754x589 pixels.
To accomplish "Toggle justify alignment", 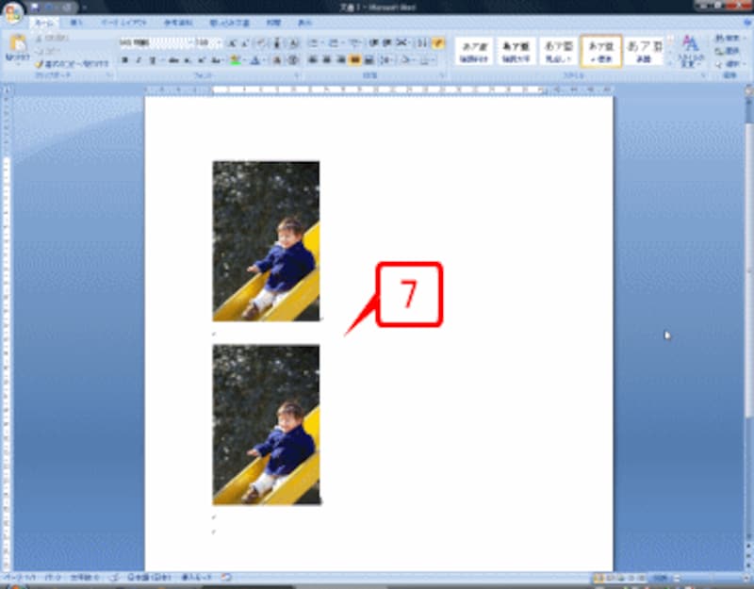I will (x=355, y=60).
